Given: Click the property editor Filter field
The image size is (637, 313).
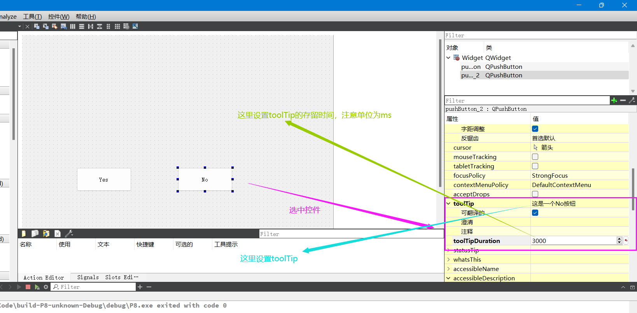Looking at the screenshot, I should point(527,100).
